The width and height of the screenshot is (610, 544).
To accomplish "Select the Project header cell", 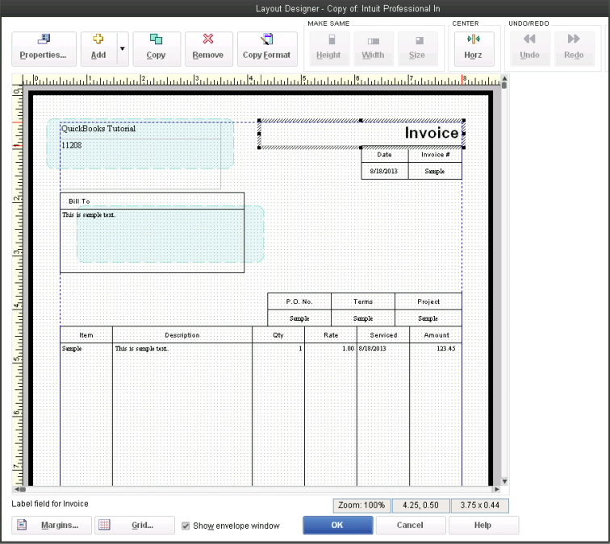I will coord(428,301).
